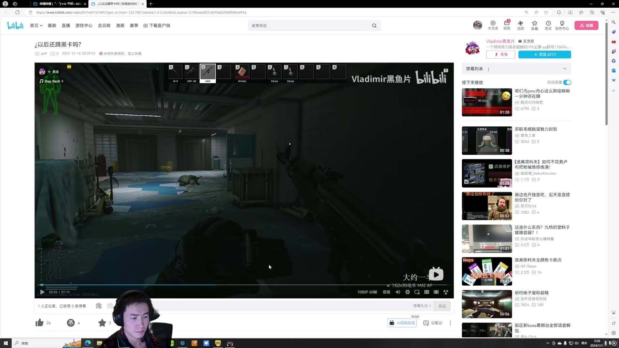Image resolution: width=619 pixels, height=348 pixels.
Task: Open Windows Start menu
Action: (5, 343)
